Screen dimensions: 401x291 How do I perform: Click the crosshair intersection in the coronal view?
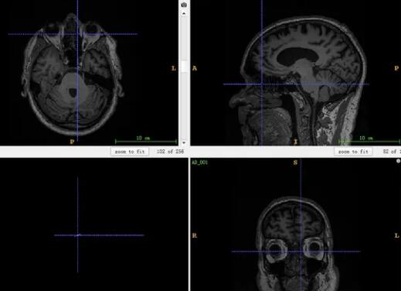[301, 252]
